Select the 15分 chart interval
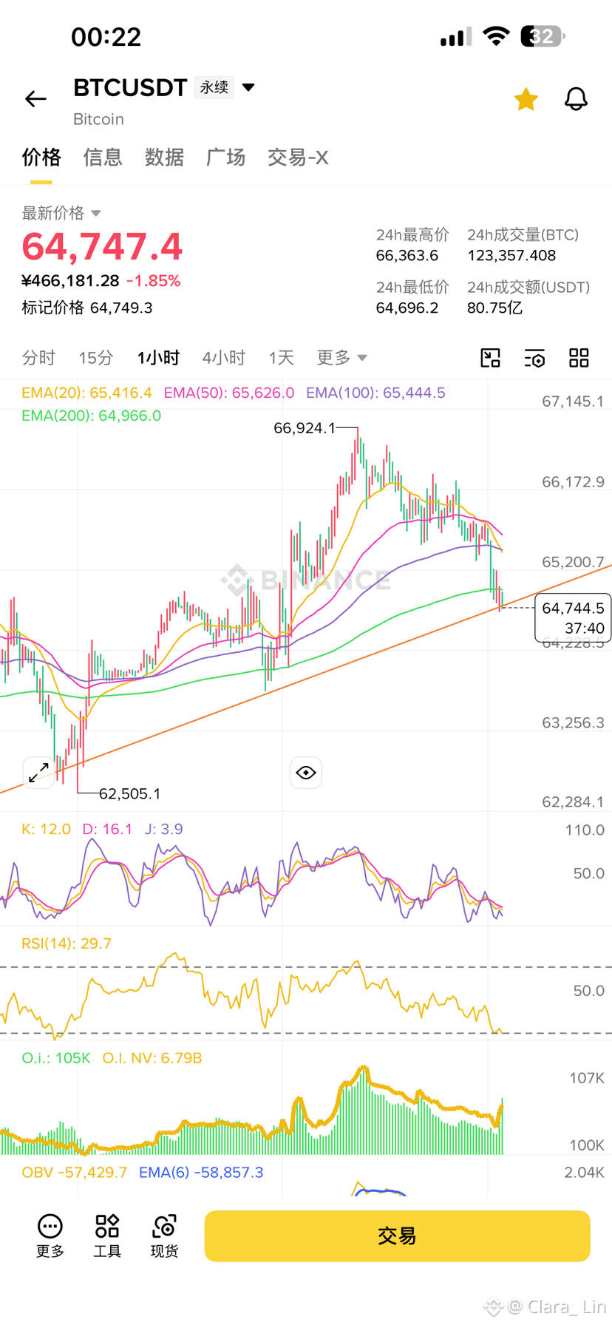Screen dimensions: 612x1325 point(96,358)
